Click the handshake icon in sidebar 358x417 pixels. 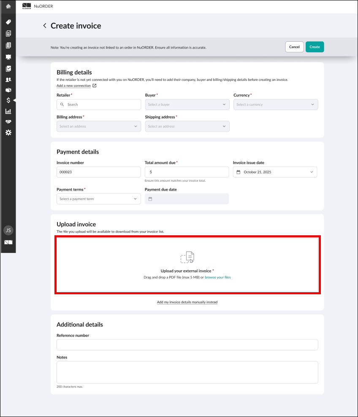coord(8,122)
